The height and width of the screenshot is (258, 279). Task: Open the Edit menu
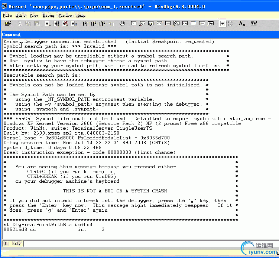[x=21, y=16]
